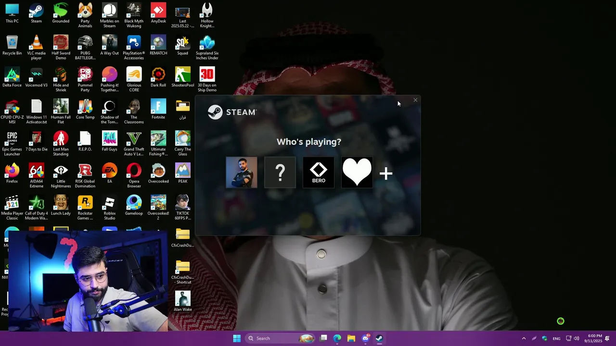Open Rockstar Games launcher shortcut

tap(85, 208)
